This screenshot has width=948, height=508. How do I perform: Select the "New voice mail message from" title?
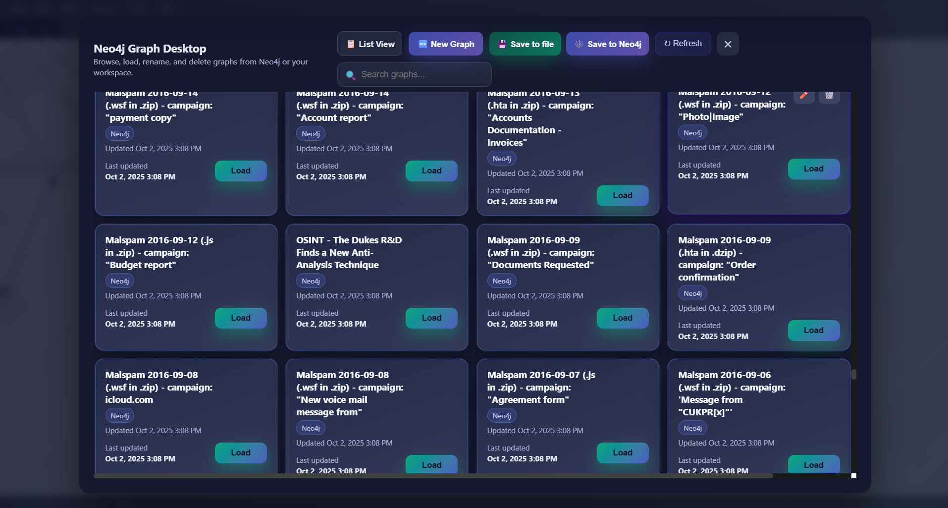click(x=350, y=394)
